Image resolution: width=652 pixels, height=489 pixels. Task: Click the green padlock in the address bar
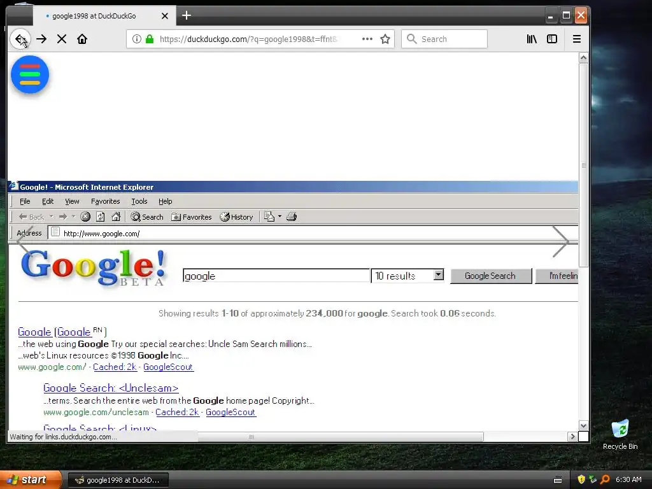pos(149,39)
